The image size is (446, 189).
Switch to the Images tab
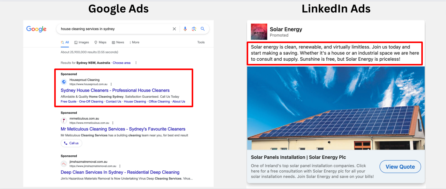coord(81,42)
